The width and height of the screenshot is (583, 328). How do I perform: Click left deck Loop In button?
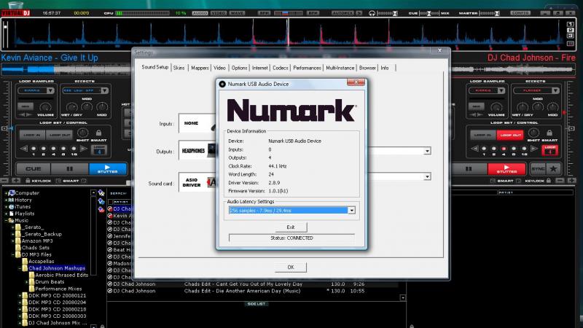tap(32, 135)
